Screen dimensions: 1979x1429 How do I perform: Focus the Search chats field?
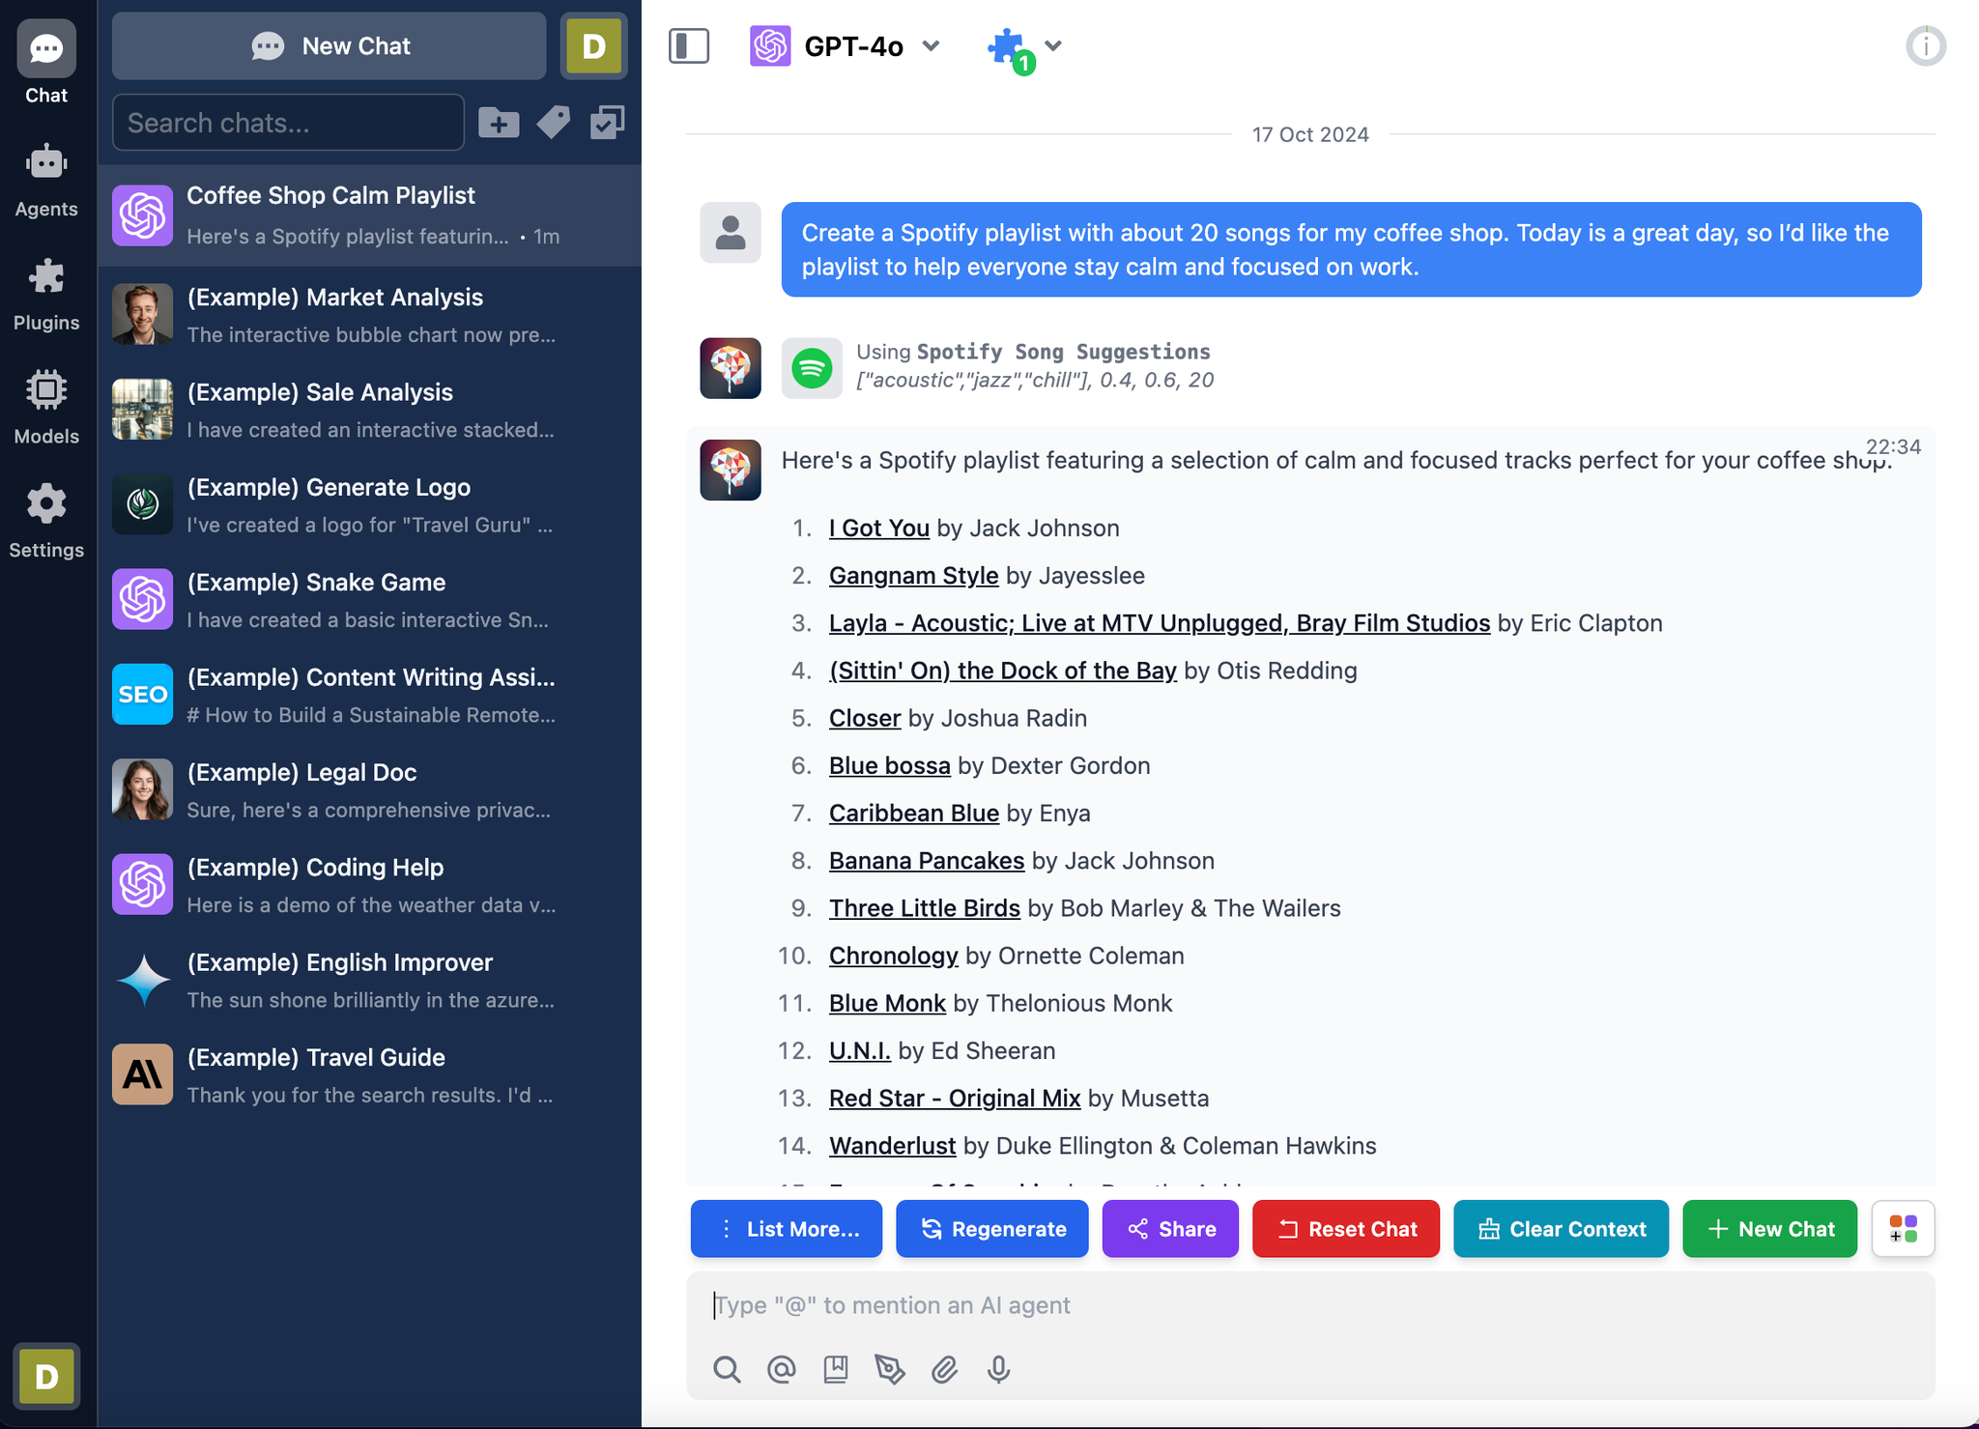pyautogui.click(x=288, y=123)
